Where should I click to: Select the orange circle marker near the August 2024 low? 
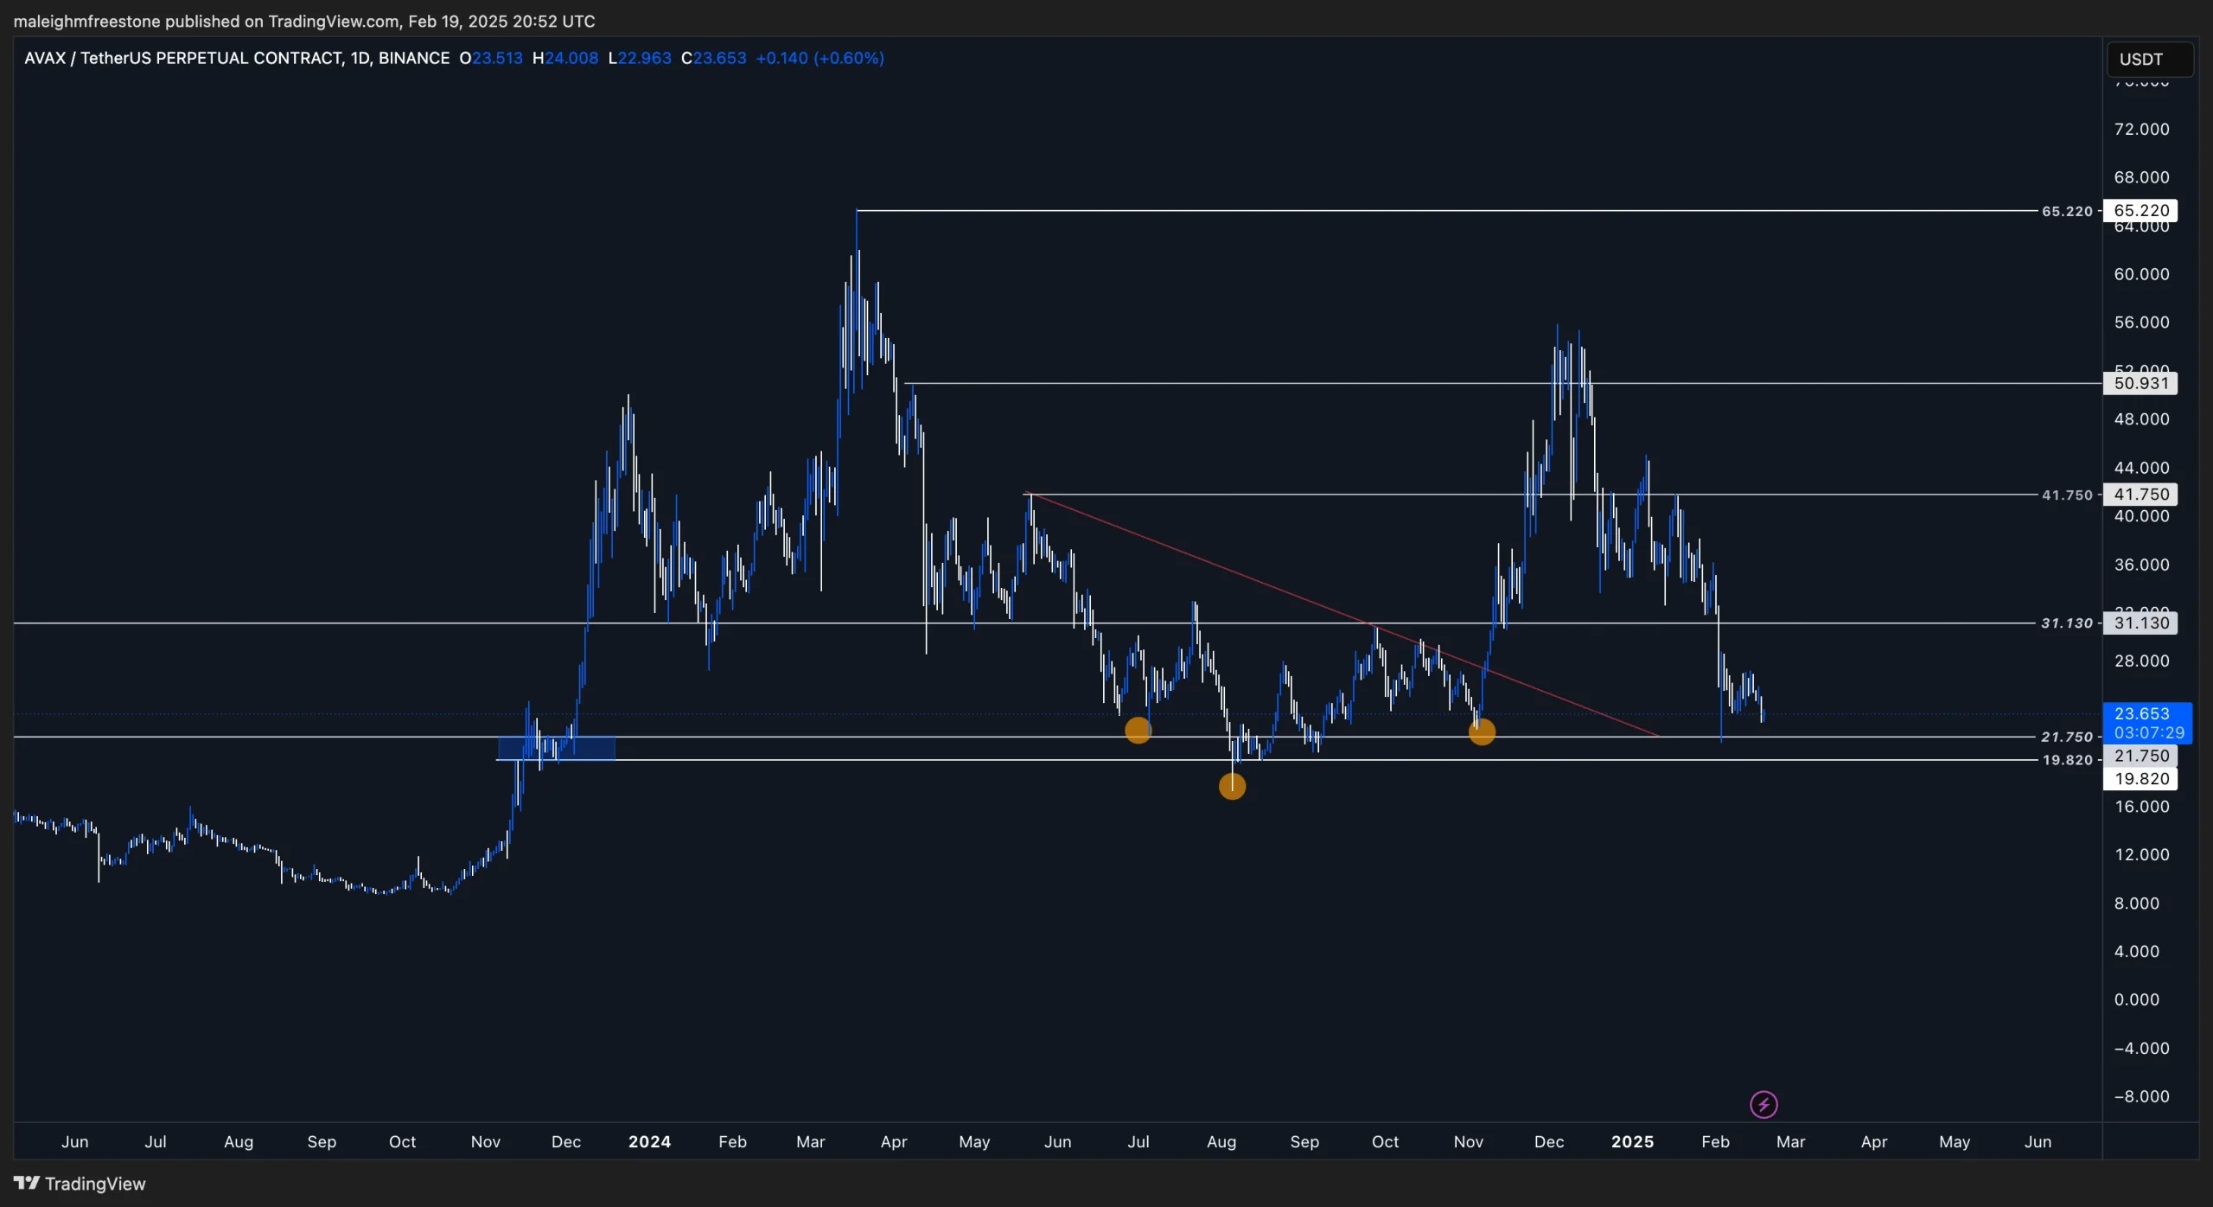tap(1231, 786)
